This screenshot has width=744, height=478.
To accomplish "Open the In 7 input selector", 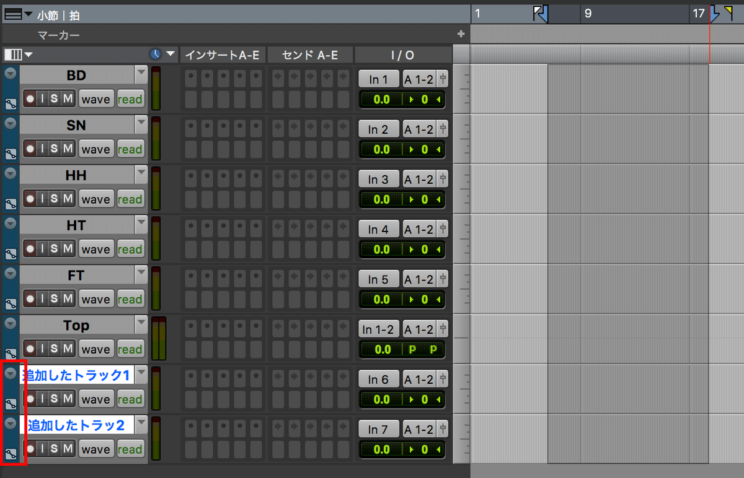I will tap(379, 430).
